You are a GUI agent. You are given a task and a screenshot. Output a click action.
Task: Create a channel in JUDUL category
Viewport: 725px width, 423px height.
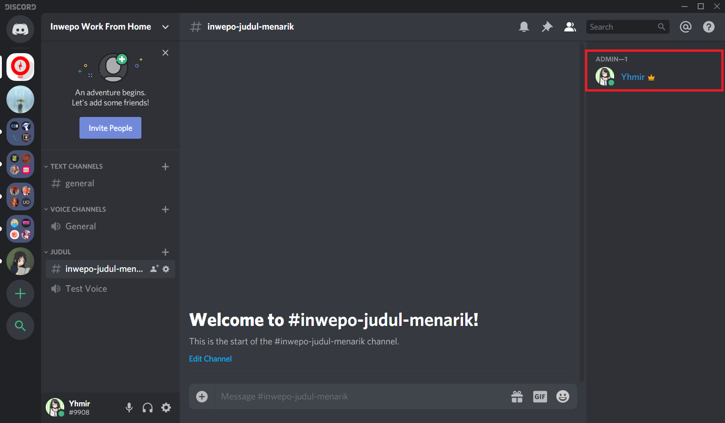coord(165,252)
